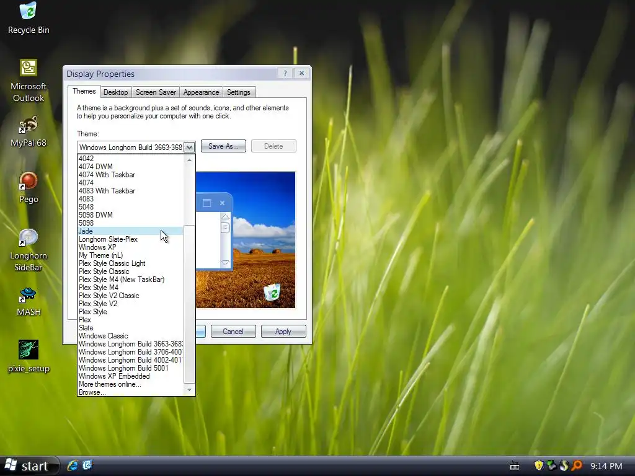Open the yellow security shield tray icon
This screenshot has width=635, height=476.
coord(539,465)
